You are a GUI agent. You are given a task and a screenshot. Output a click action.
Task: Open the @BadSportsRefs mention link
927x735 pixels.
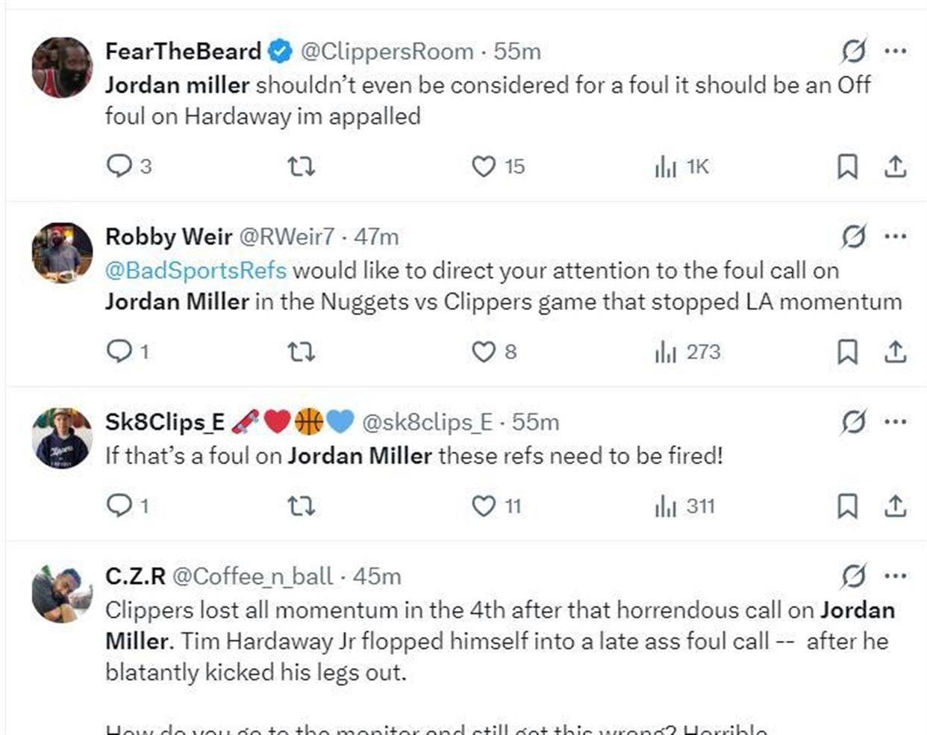[196, 270]
